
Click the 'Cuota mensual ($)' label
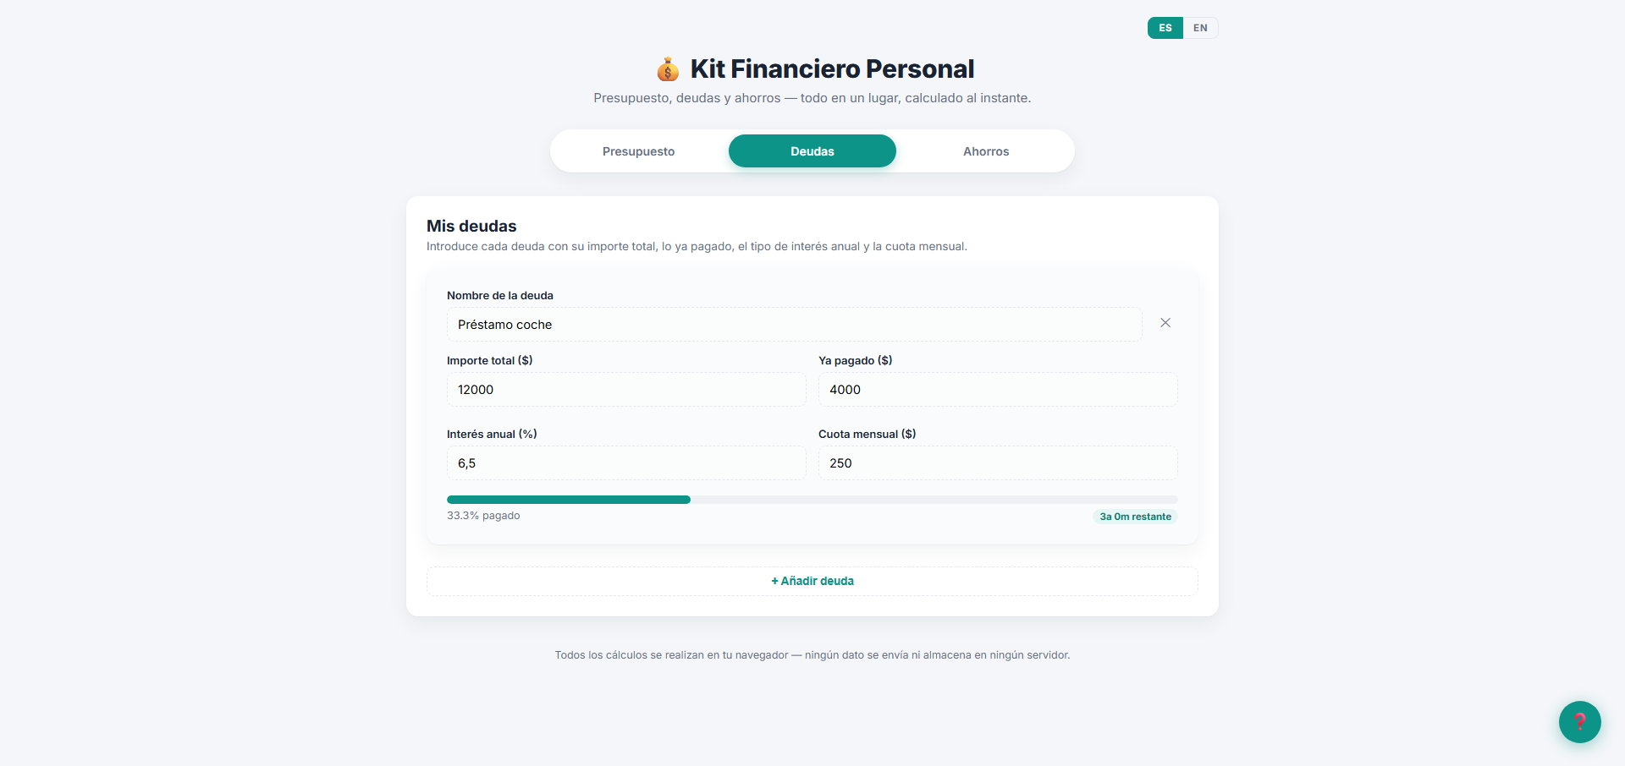867,434
